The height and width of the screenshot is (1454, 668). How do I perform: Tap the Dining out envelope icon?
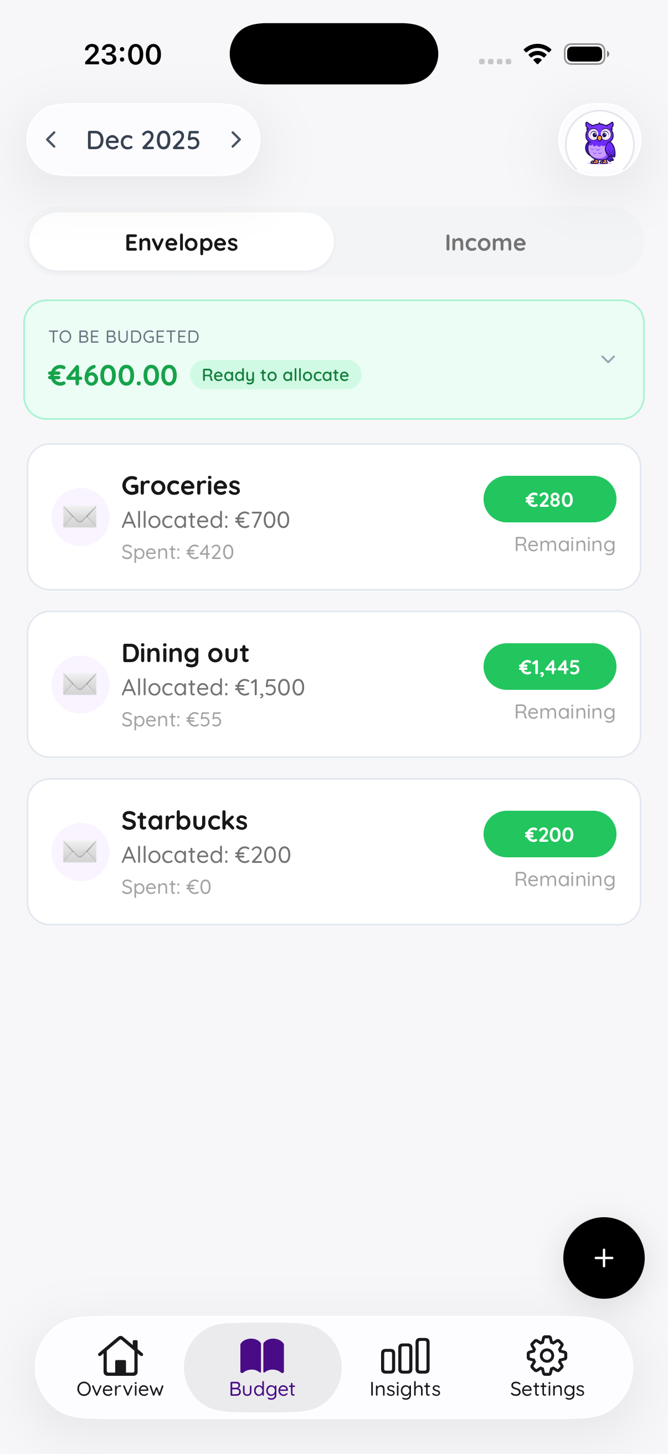pos(80,684)
